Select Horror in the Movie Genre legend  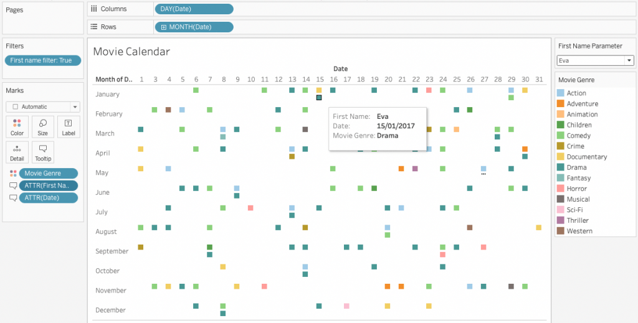[576, 189]
